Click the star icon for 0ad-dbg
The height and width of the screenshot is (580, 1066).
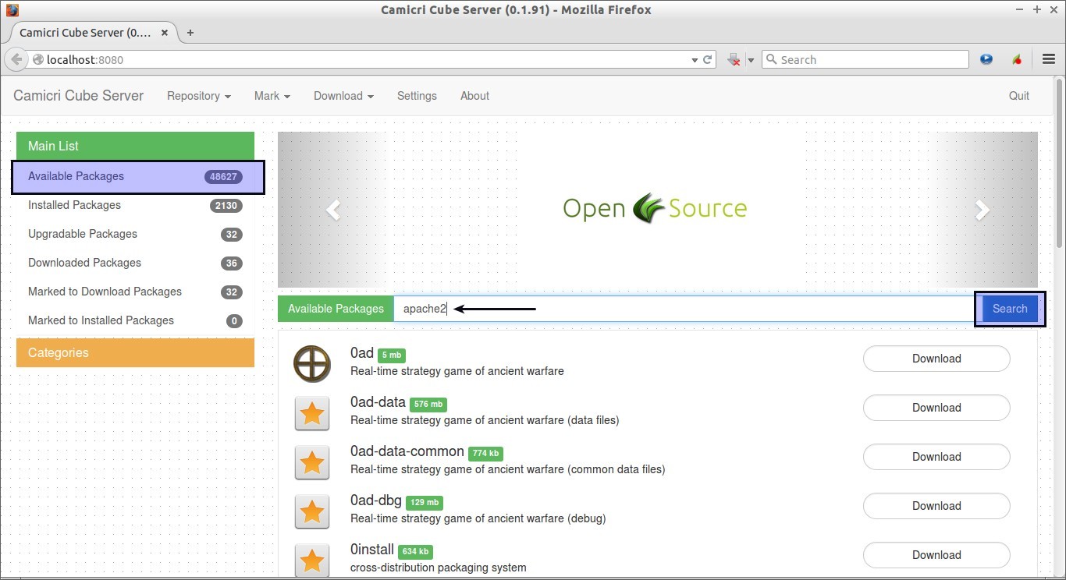(x=312, y=511)
